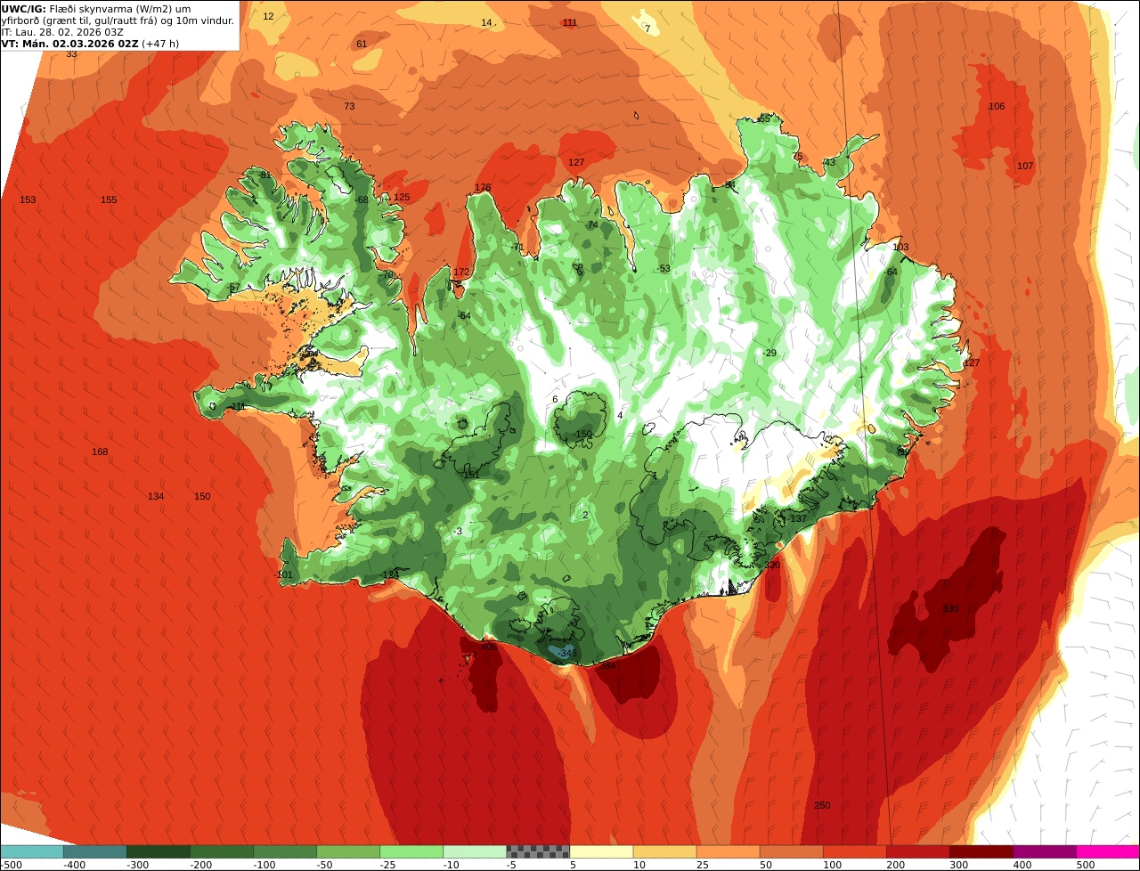Screen dimensions: 1140x871
Task: Click the flux value 61 on the map
Action: pos(362,44)
